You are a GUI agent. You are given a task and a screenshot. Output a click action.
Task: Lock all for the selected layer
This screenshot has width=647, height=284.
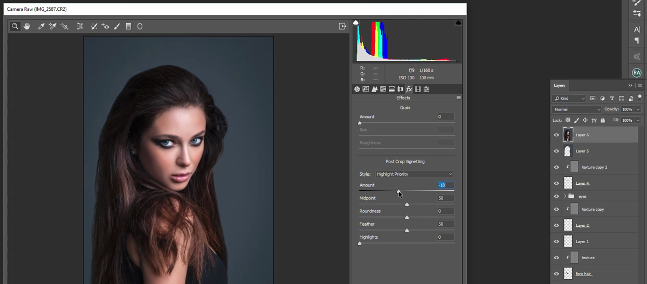603,120
